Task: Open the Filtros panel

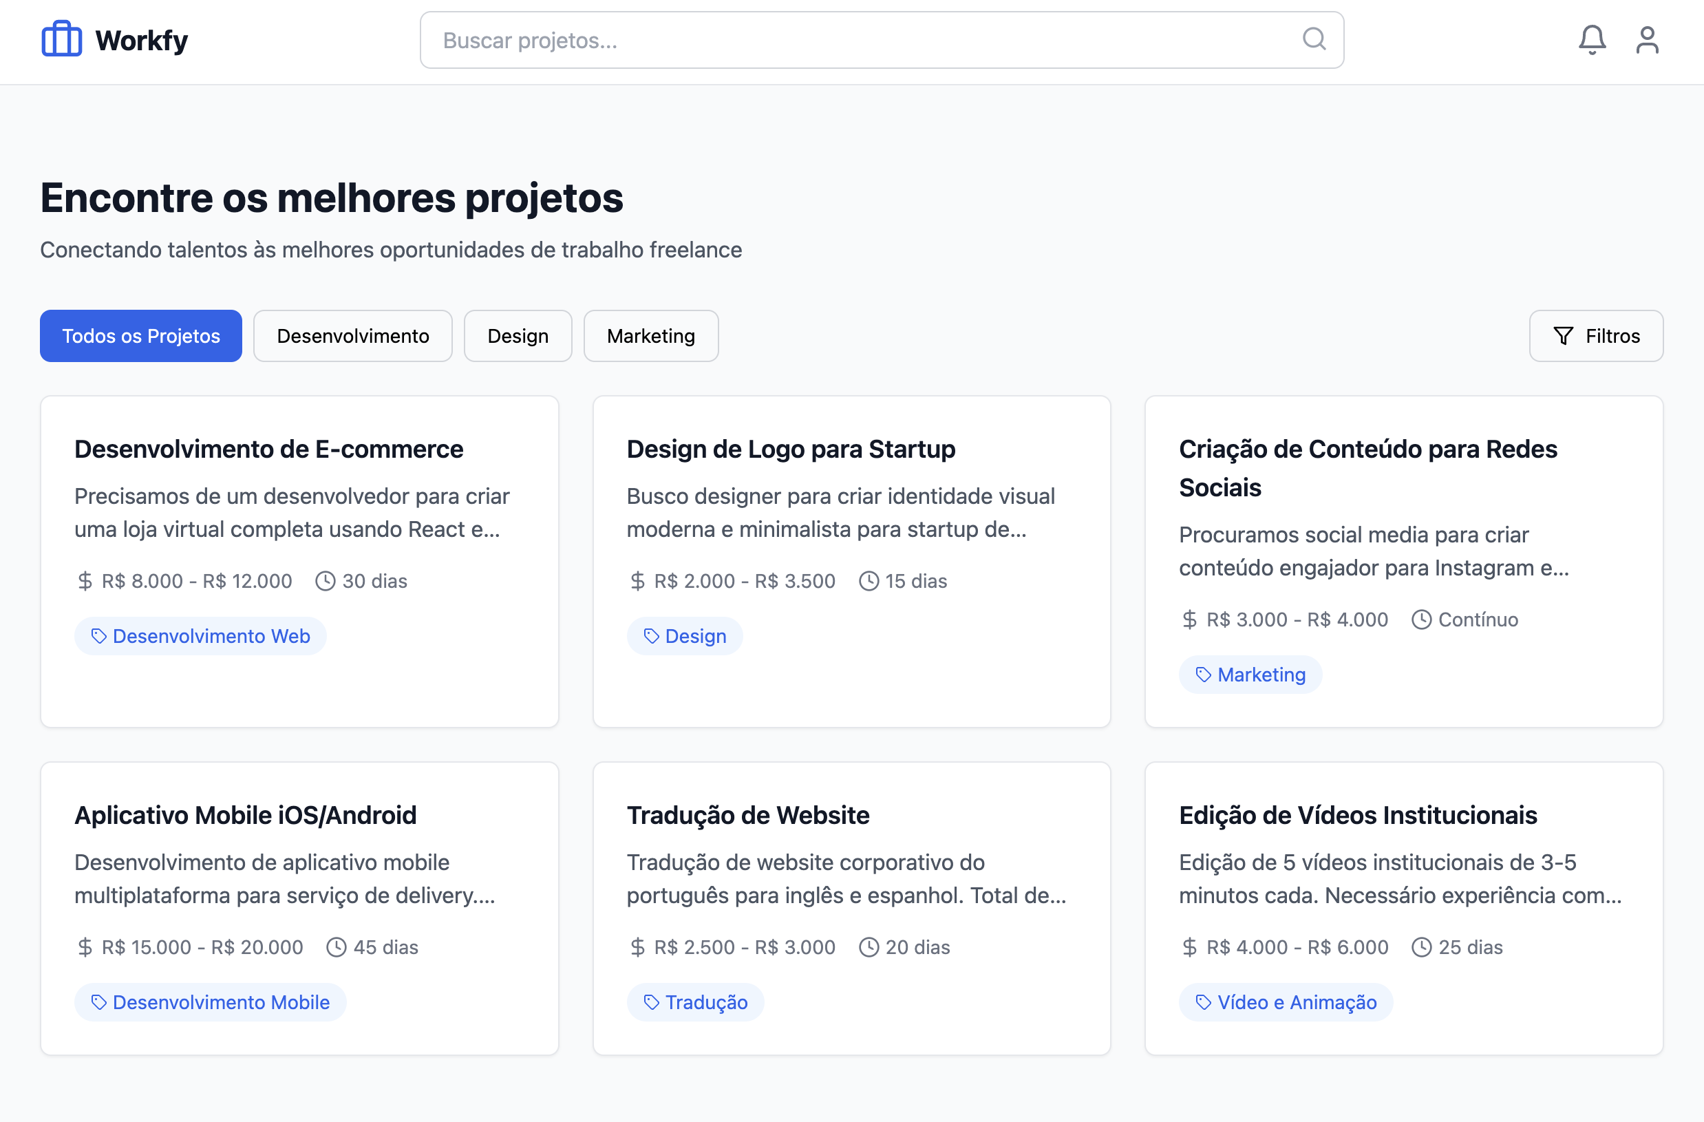Action: (x=1596, y=335)
